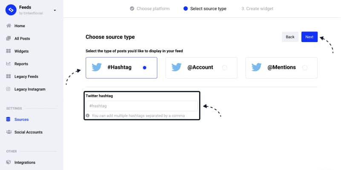Open the Home icon in sidebar
341x170 pixels.
click(9, 26)
